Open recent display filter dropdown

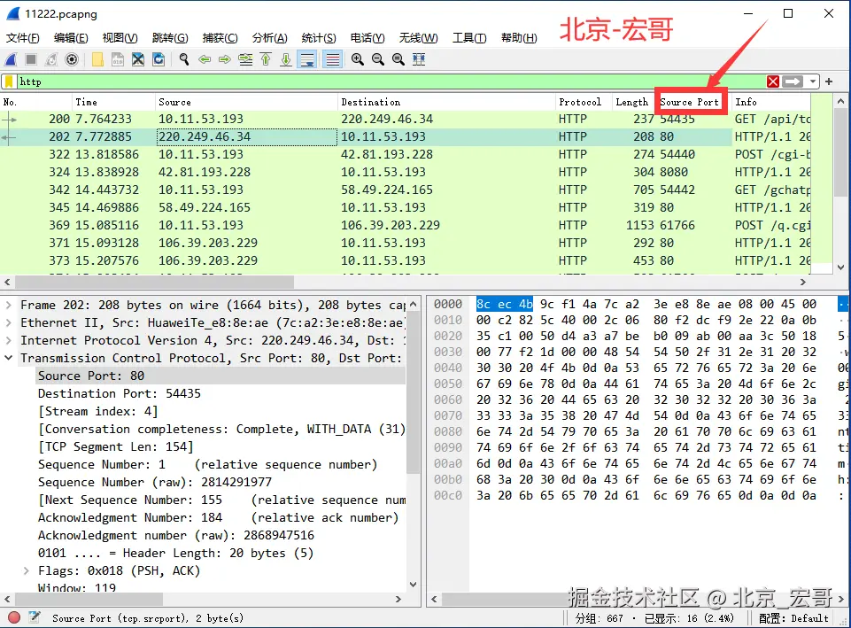tap(812, 81)
